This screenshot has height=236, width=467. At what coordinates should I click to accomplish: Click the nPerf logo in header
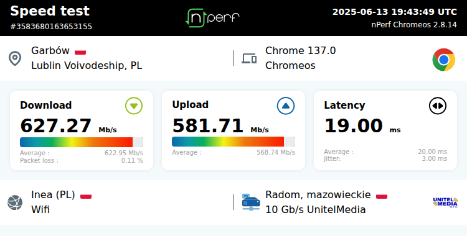(213, 18)
